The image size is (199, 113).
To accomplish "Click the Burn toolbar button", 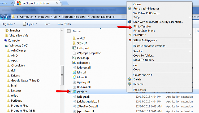I will tap(47, 24).
